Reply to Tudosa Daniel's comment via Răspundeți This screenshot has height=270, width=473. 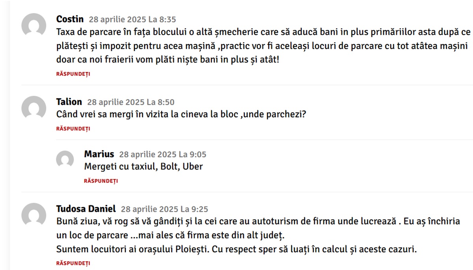pos(73,263)
